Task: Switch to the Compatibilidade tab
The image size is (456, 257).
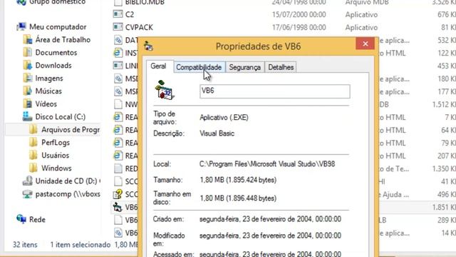Action: click(x=199, y=67)
